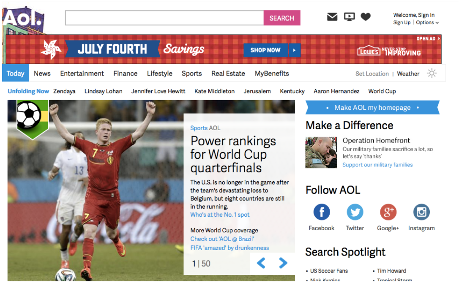The image size is (459, 283).
Task: Switch to the Finance tab
Action: click(125, 73)
